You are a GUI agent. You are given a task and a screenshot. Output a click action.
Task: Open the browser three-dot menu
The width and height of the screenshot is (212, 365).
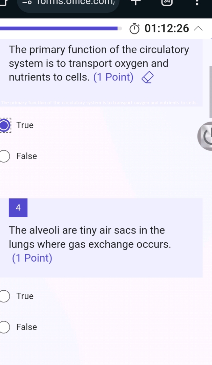click(x=197, y=3)
